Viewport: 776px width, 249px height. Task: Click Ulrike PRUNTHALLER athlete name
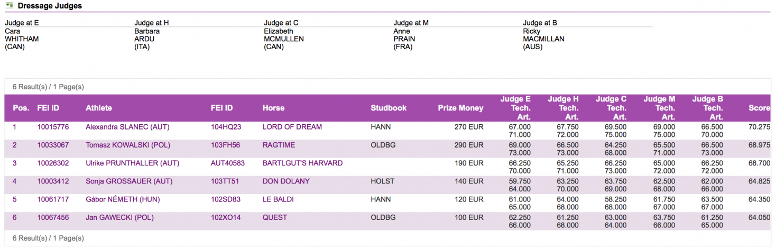pos(132,163)
